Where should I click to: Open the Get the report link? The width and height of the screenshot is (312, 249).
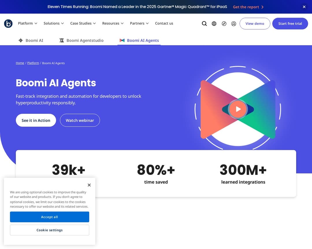click(246, 7)
